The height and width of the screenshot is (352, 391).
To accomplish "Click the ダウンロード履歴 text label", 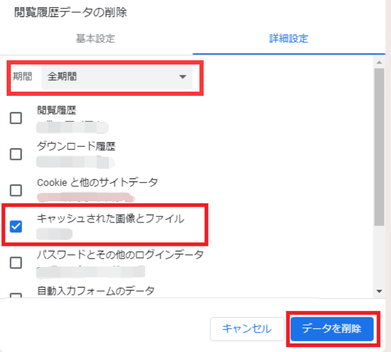I will (x=76, y=146).
